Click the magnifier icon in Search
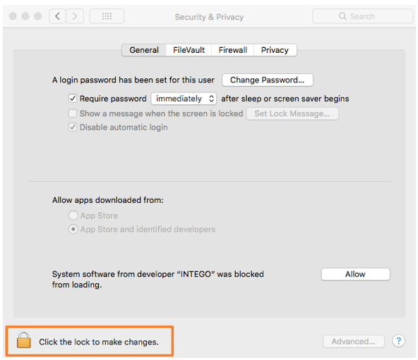This screenshot has width=418, height=360. point(342,16)
